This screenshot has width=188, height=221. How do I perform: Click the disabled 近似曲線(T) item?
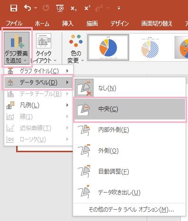click(38, 128)
